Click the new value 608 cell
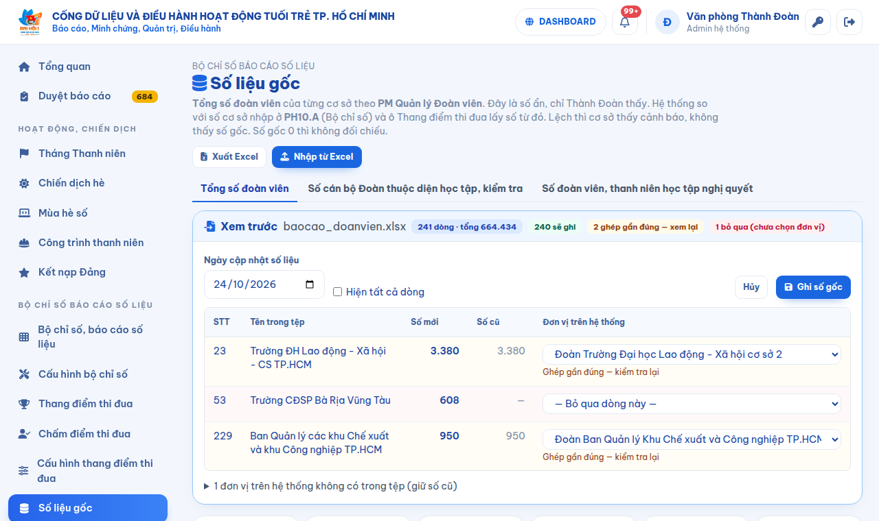879x521 pixels. (x=449, y=400)
